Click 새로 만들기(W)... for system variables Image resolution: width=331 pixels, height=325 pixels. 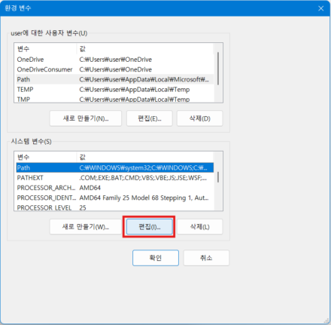click(86, 227)
